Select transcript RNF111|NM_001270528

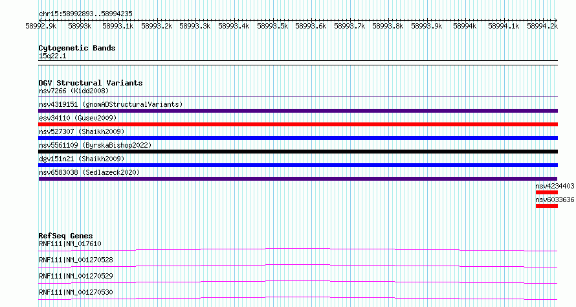[76, 260]
